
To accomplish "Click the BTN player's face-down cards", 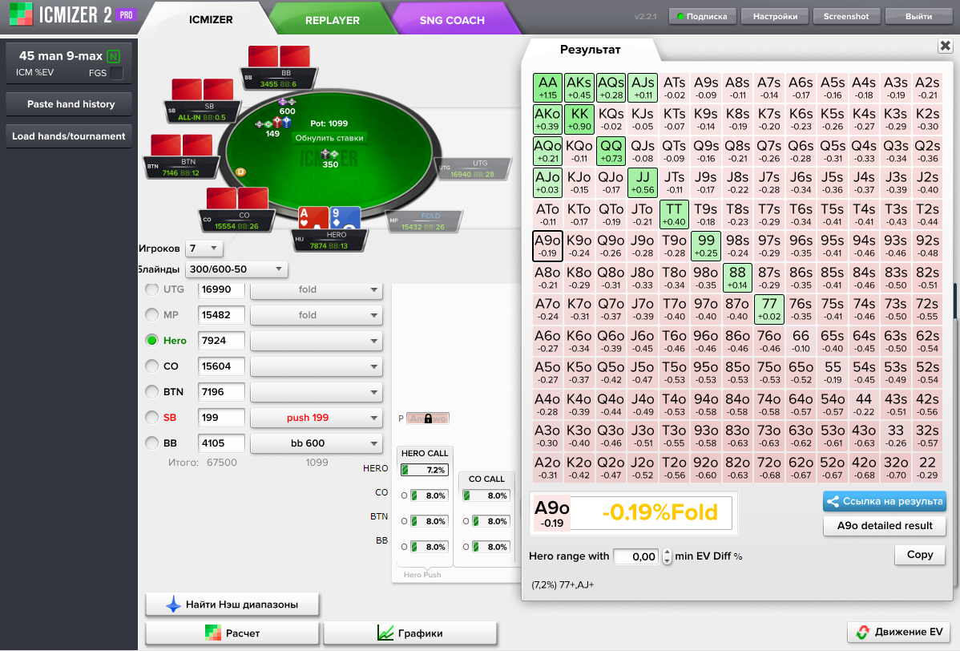I will [x=182, y=146].
